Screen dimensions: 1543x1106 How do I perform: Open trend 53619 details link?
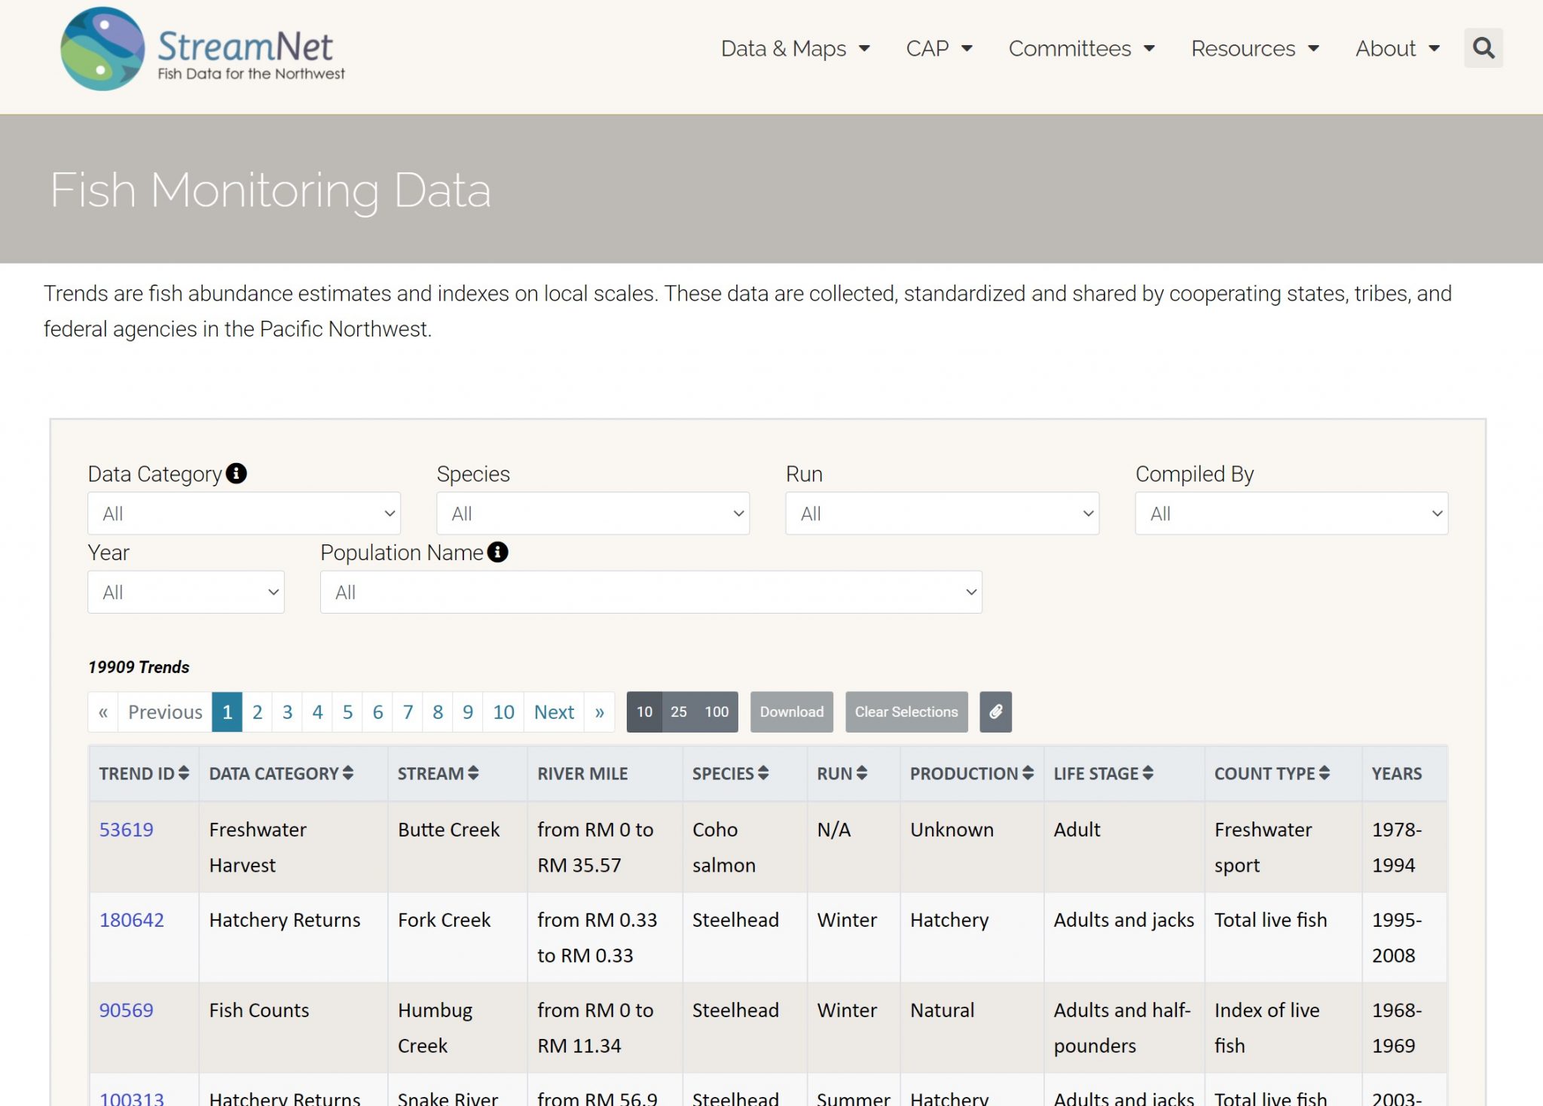click(127, 830)
